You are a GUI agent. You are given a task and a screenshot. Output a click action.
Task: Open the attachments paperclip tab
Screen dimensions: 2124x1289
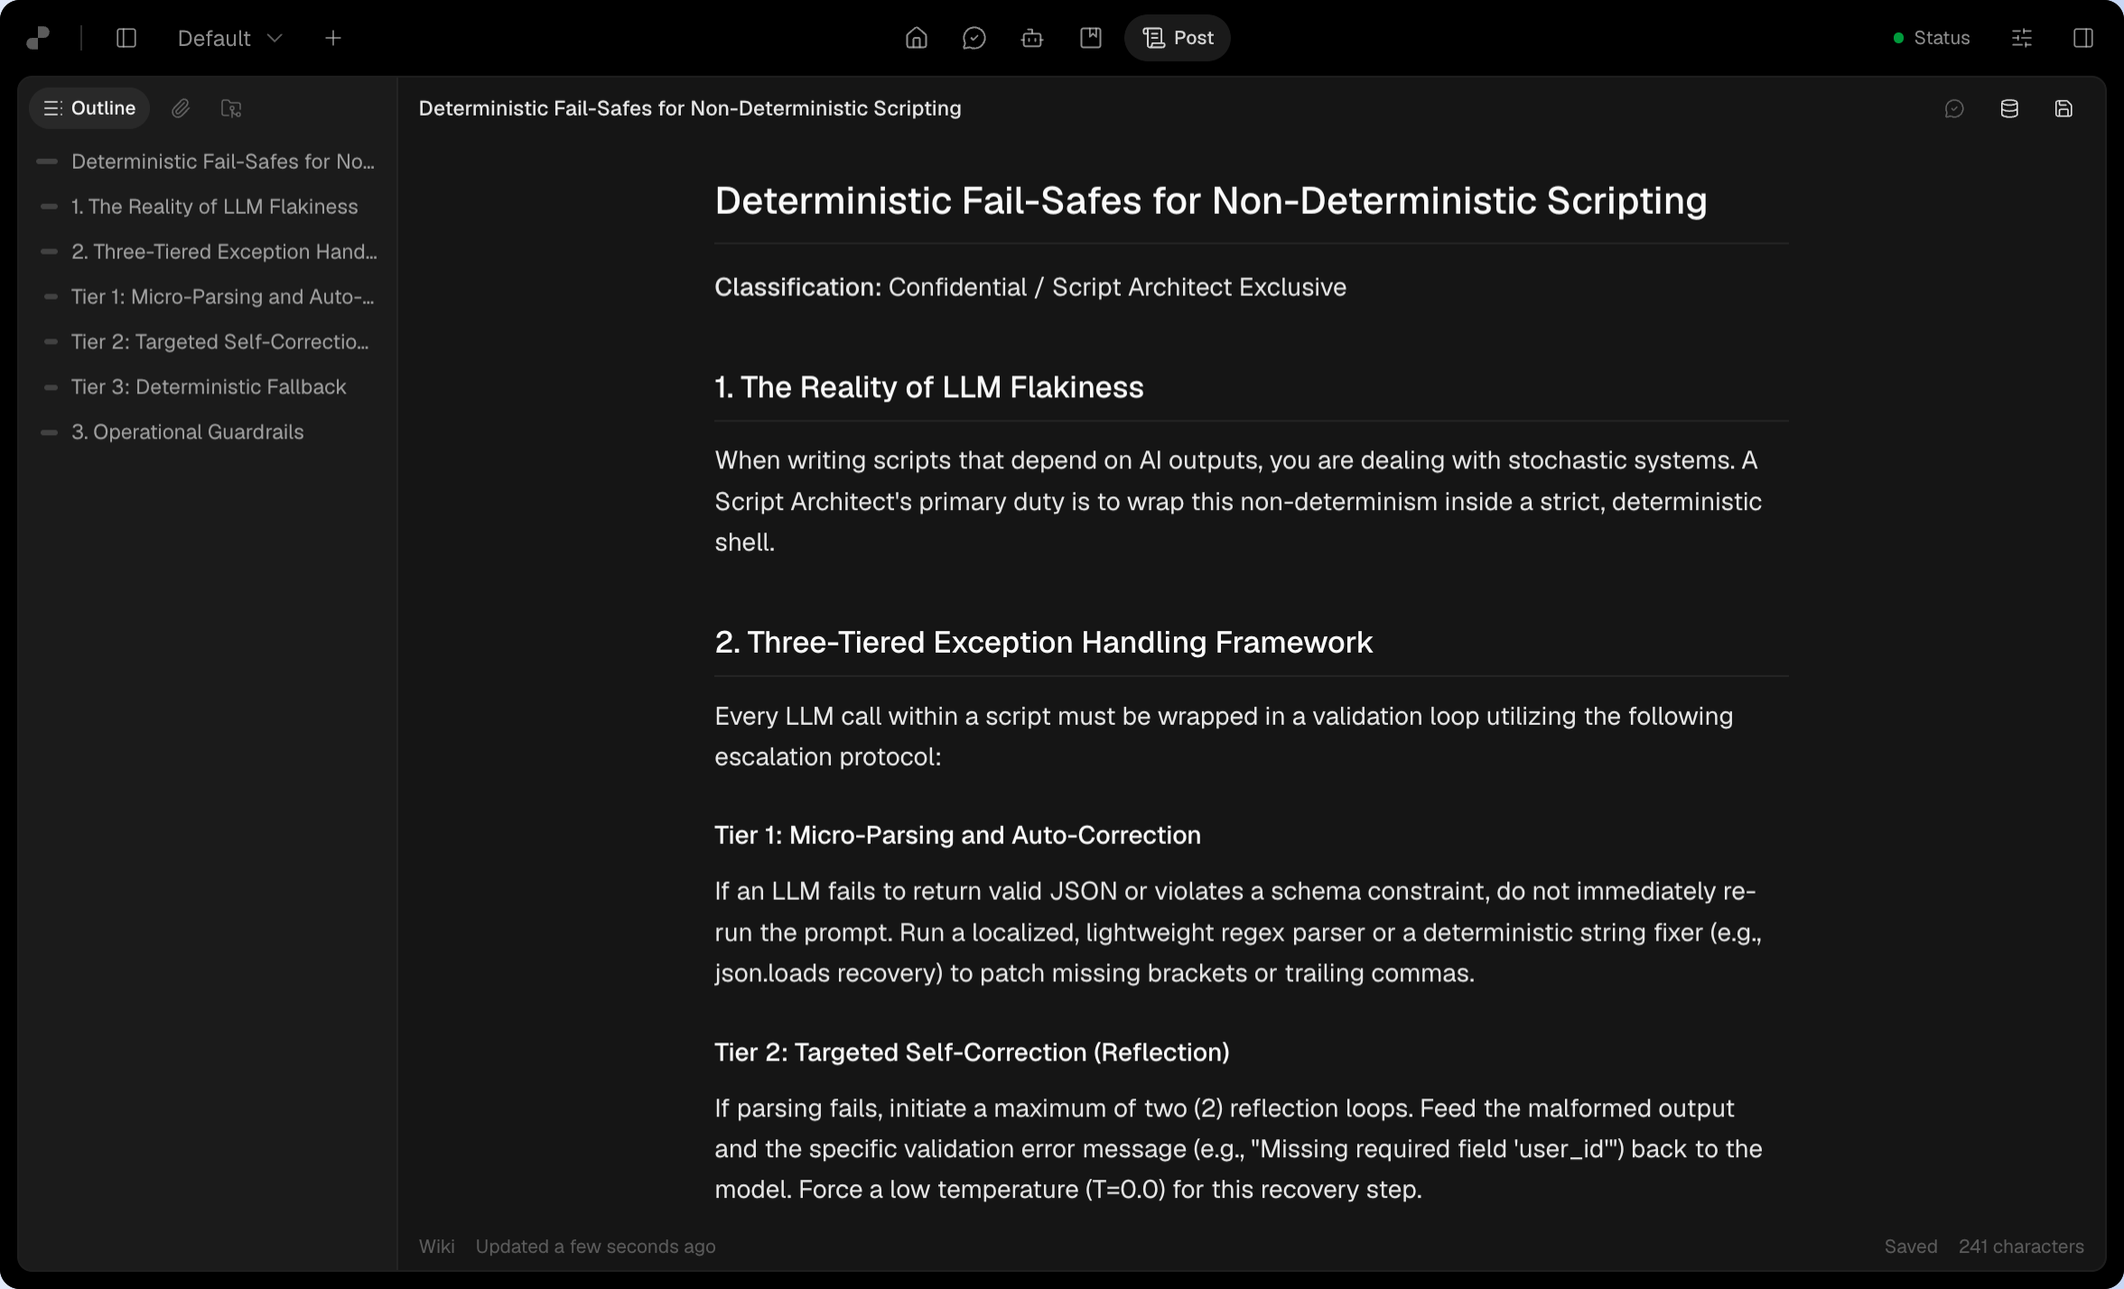click(x=181, y=108)
